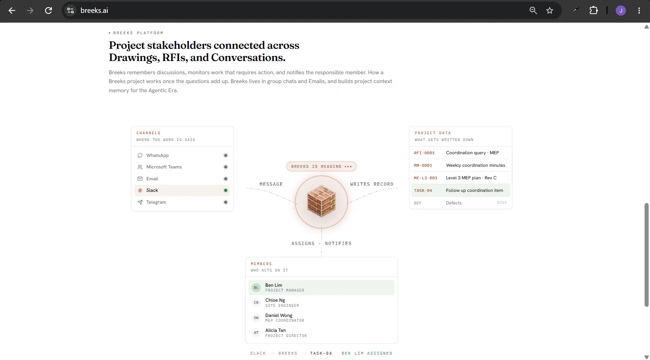The image size is (650, 360).
Task: Click the 'BREEKS IS READING' pill
Action: point(321,166)
